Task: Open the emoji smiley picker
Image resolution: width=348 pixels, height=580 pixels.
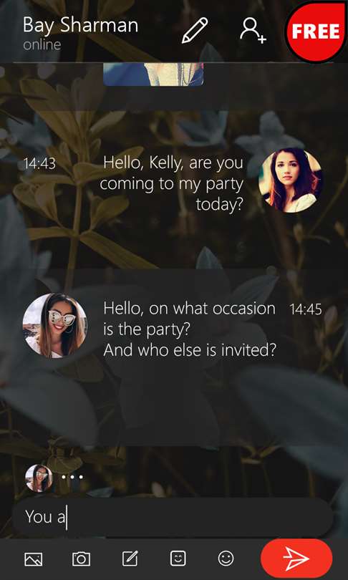Action: coord(226,559)
